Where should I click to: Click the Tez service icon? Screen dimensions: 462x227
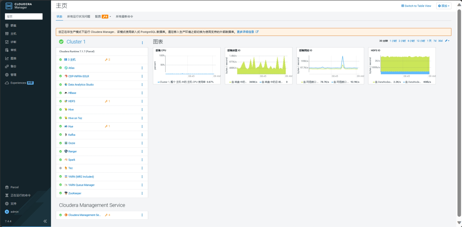point(66,168)
